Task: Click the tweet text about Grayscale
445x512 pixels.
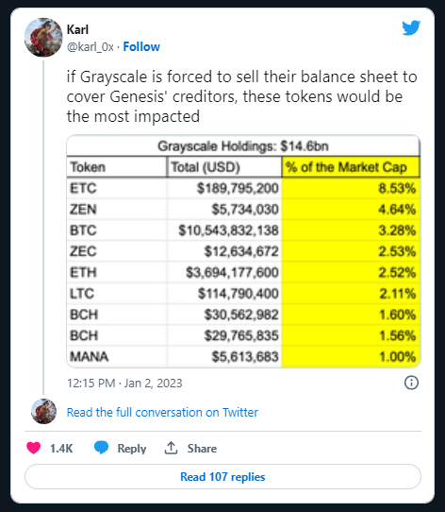Action: point(242,96)
